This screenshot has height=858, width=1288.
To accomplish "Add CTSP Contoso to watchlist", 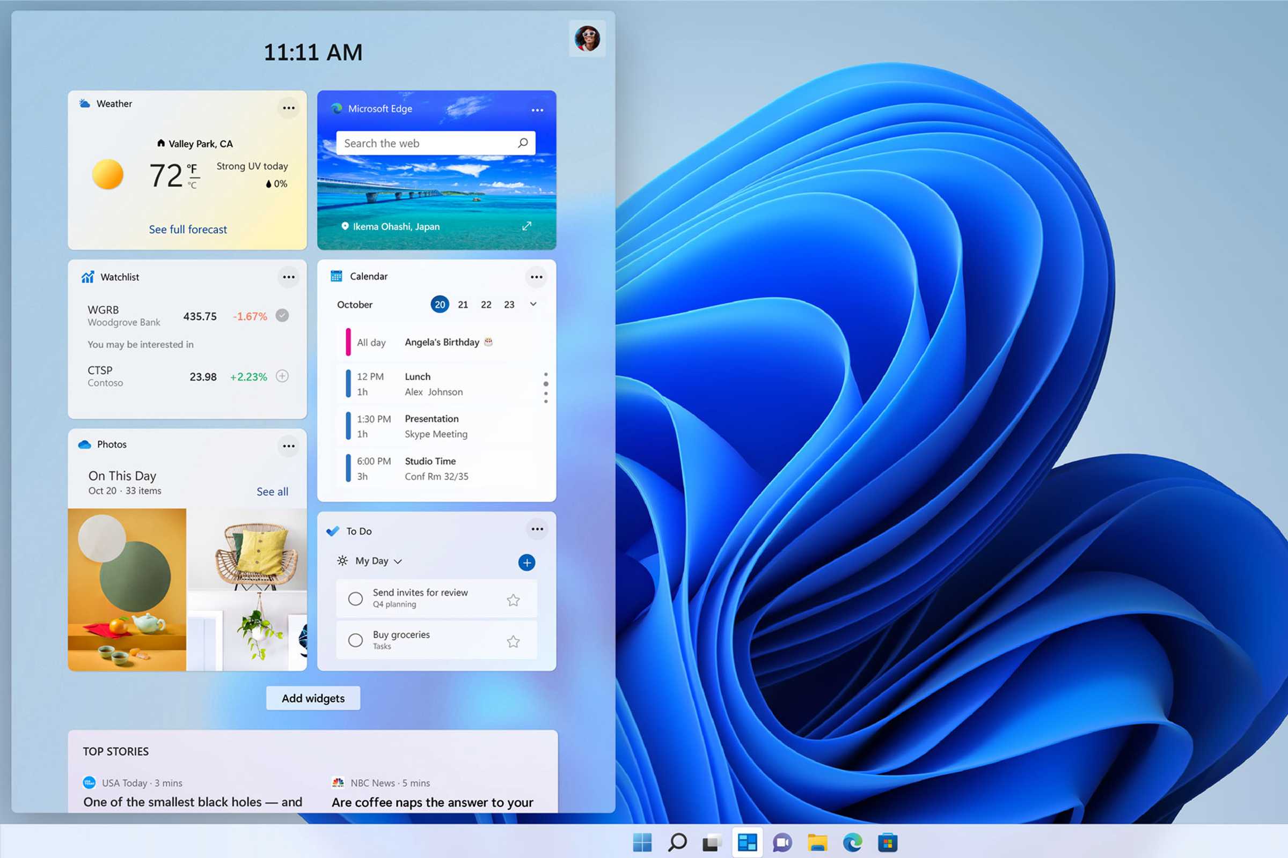I will click(282, 376).
